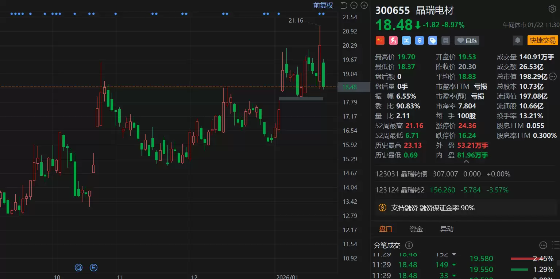Click the blue price tag icon
Viewport: 560px width, 279px height.
point(433,40)
